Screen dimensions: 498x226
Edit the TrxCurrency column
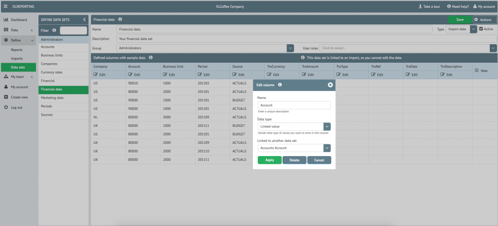tap(273, 75)
